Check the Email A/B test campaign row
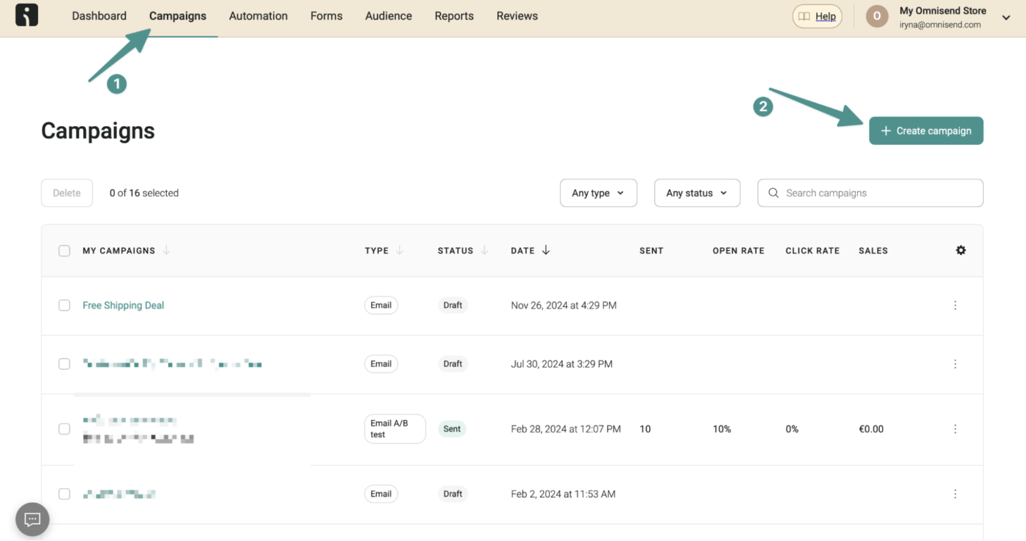Screen dimensions: 1026x541 click(64, 429)
